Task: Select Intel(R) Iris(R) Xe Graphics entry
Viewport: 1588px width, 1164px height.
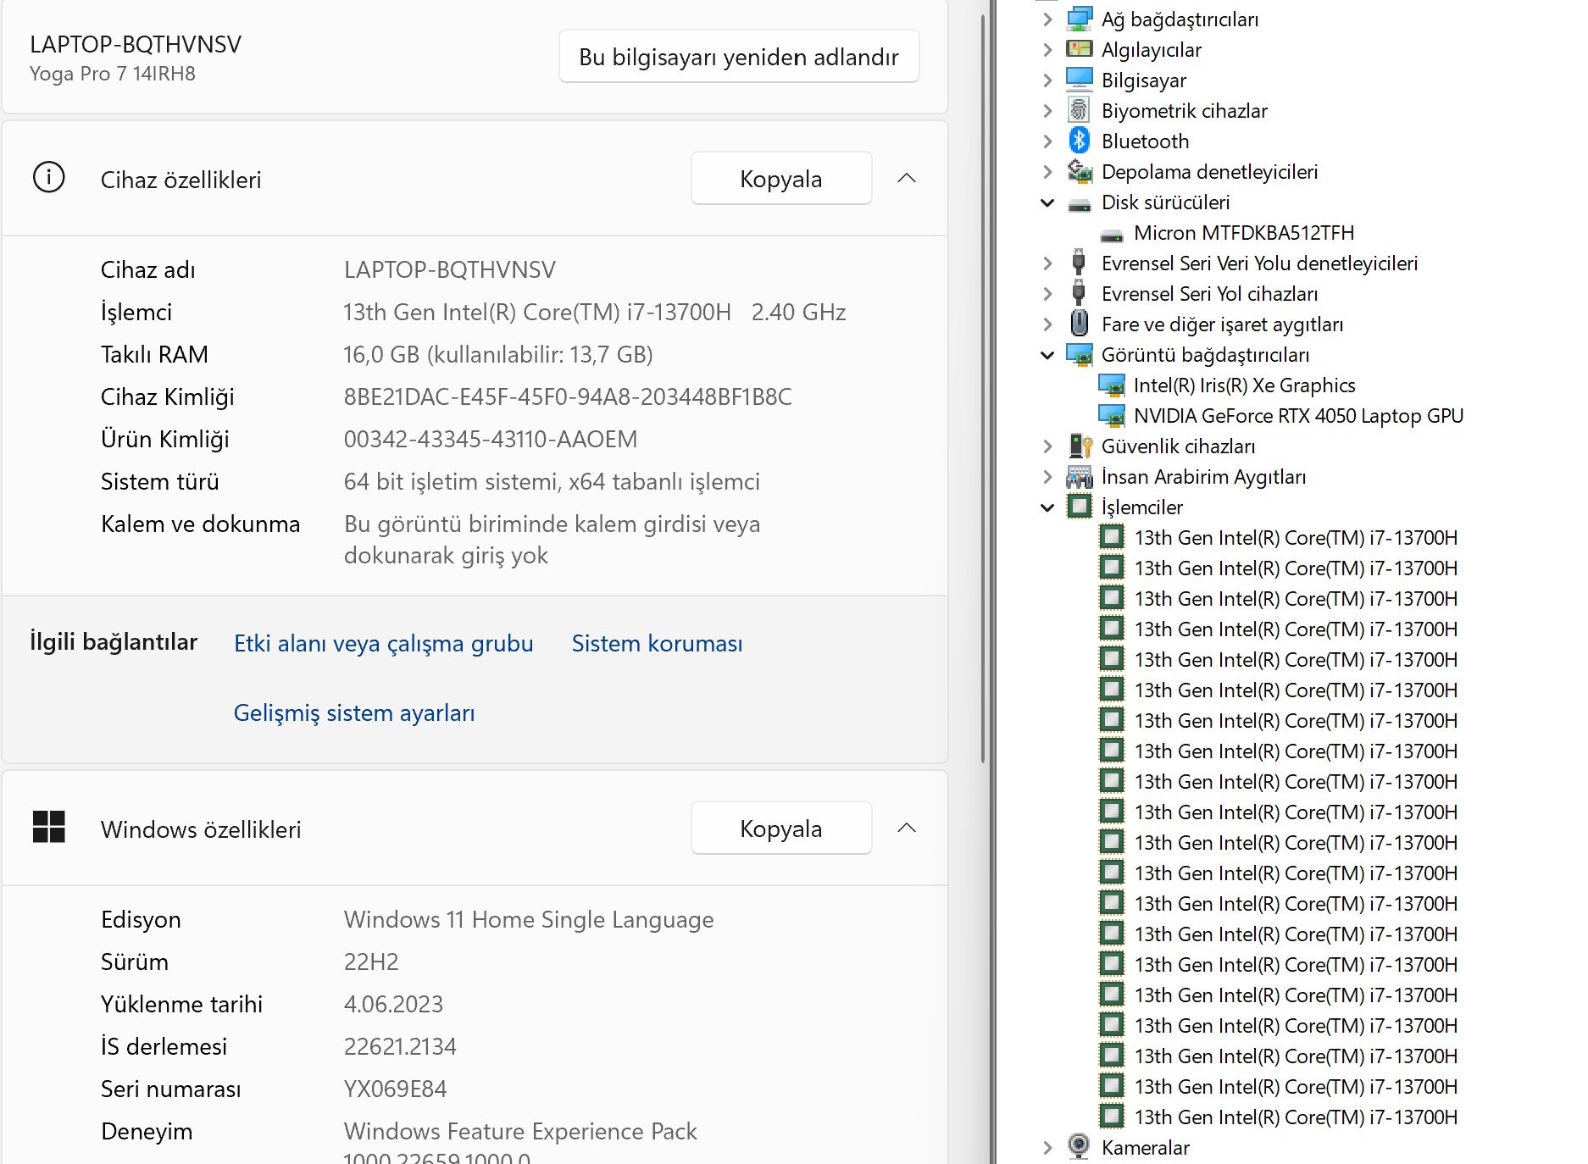Action: pos(1245,385)
